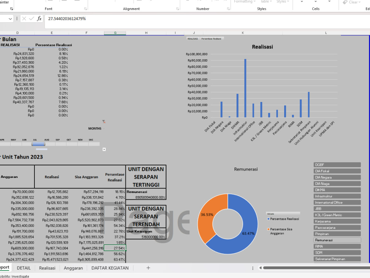Select the Persentase Realisasi chart button
This screenshot has height=278, width=370.
(211, 38)
